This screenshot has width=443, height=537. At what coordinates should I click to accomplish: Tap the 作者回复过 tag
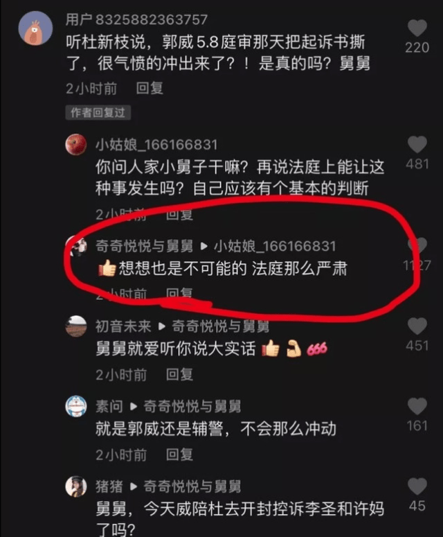click(x=98, y=113)
